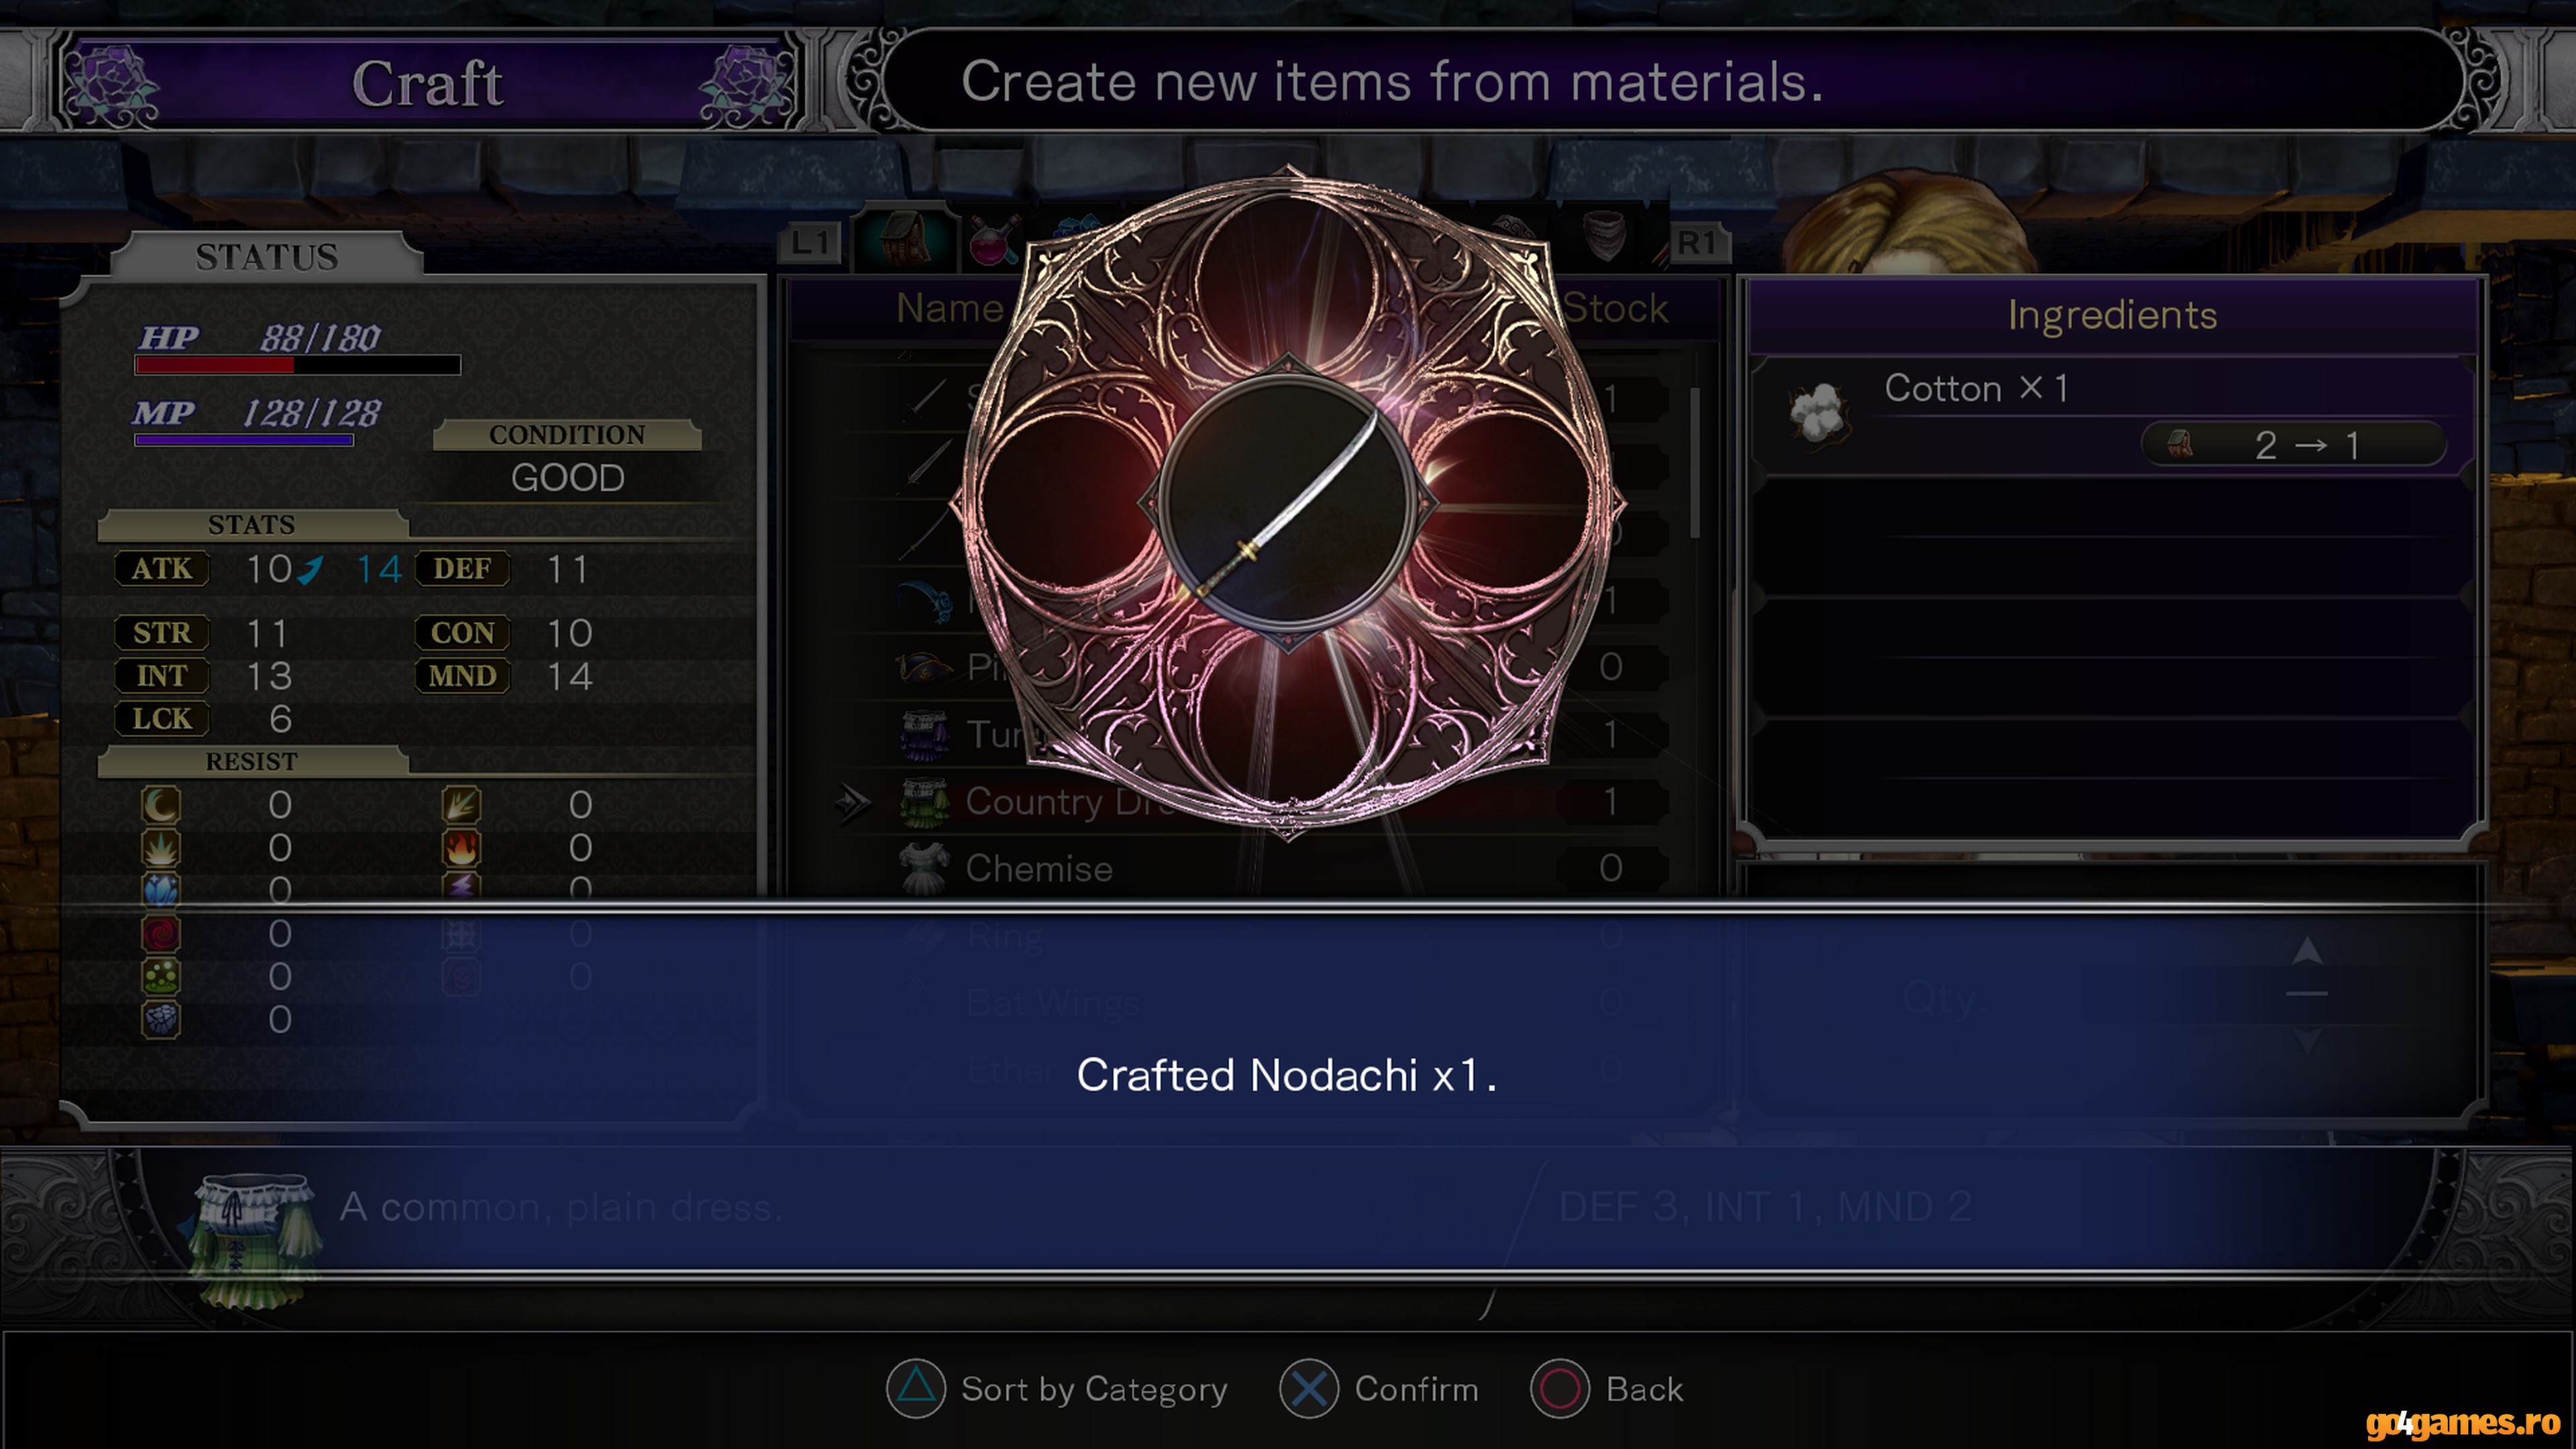The width and height of the screenshot is (2576, 1449).
Task: Click the Stock column header
Action: (x=1615, y=308)
